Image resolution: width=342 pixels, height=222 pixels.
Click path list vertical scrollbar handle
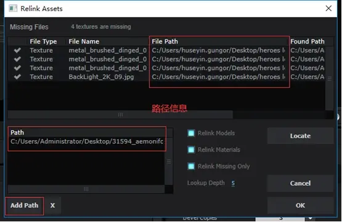click(x=169, y=162)
